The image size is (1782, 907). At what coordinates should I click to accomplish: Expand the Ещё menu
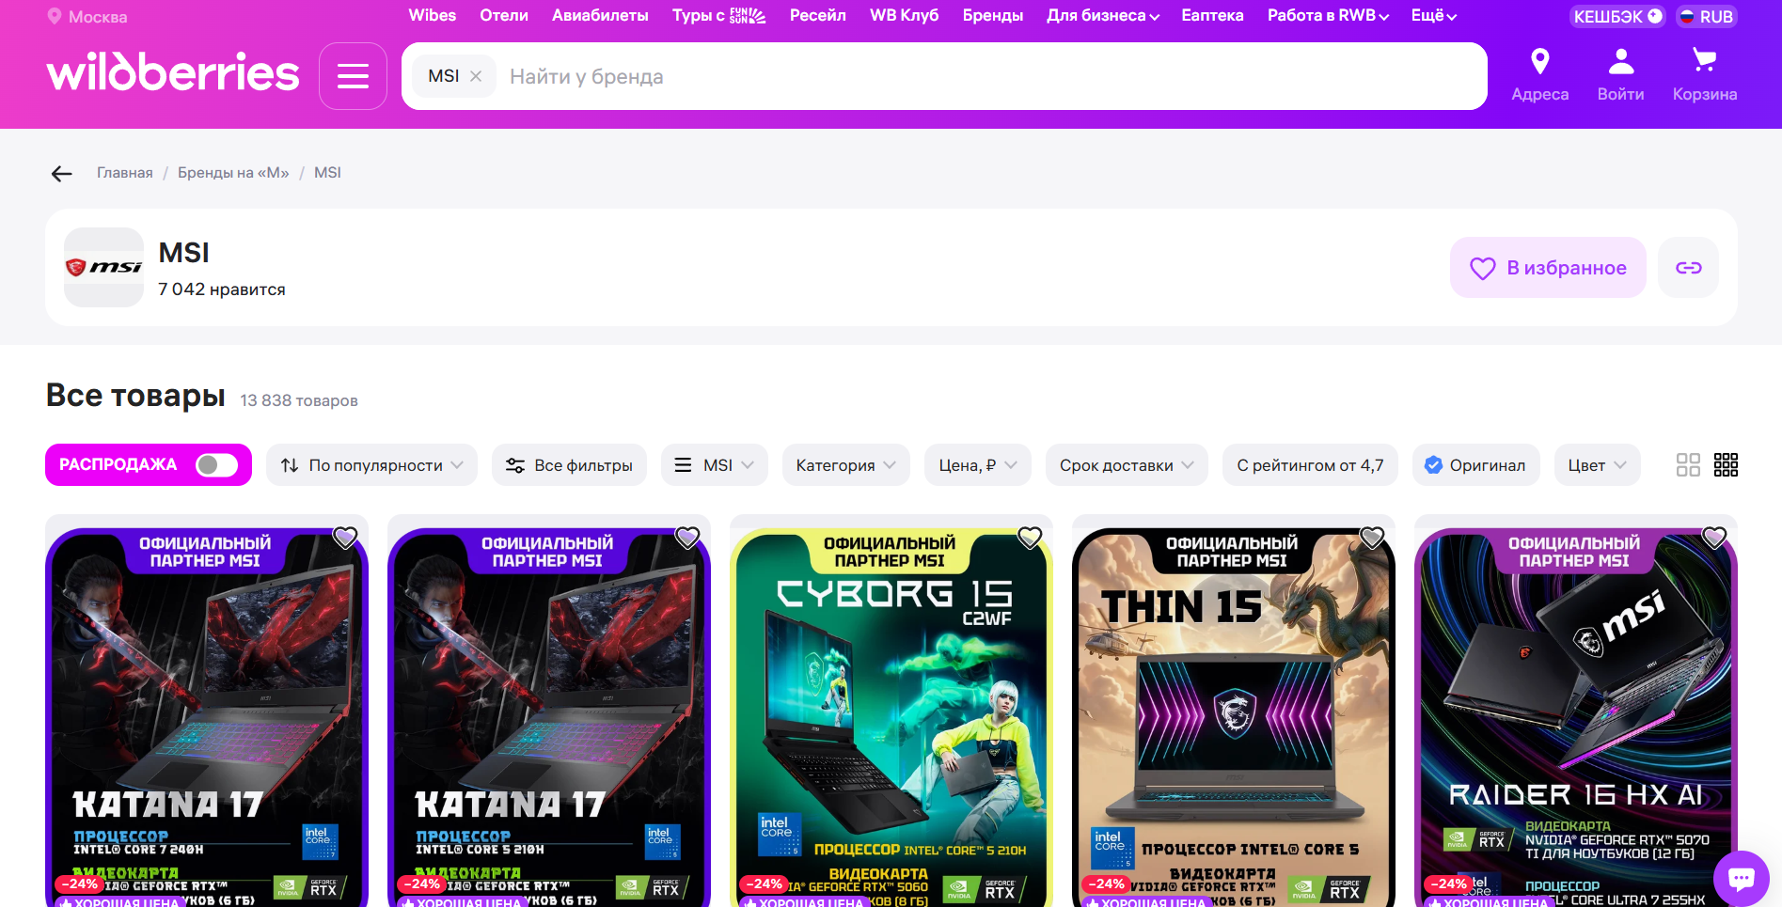click(1433, 15)
